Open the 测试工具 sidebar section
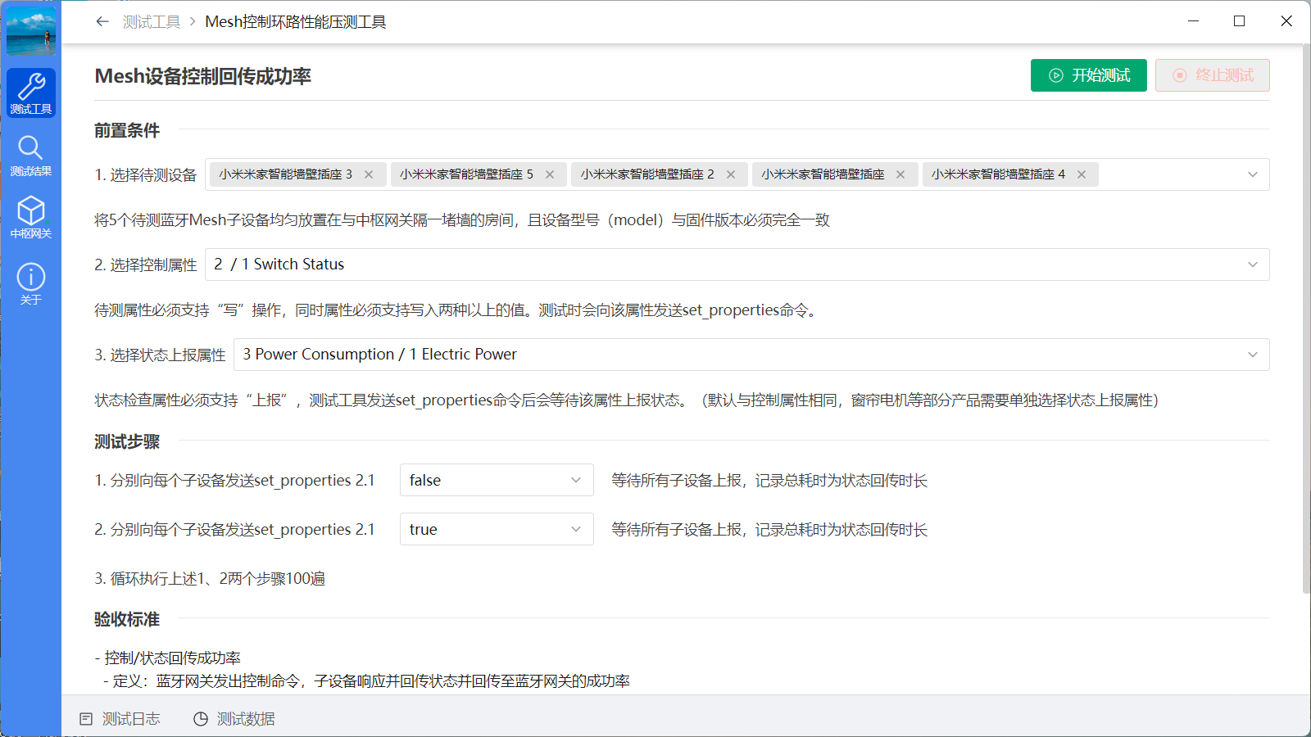The height and width of the screenshot is (737, 1311). pos(31,93)
